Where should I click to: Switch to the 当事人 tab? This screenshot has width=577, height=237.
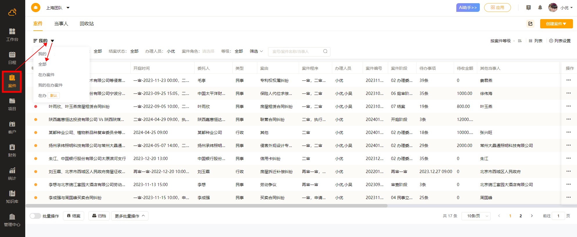pos(61,24)
